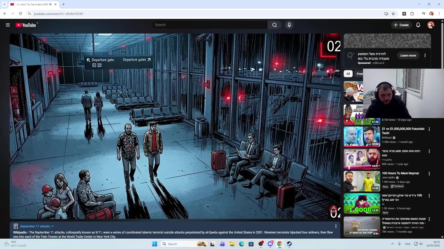
Task: Click the Create button
Action: 401,25
